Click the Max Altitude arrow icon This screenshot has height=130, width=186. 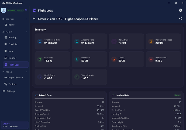[114, 41]
